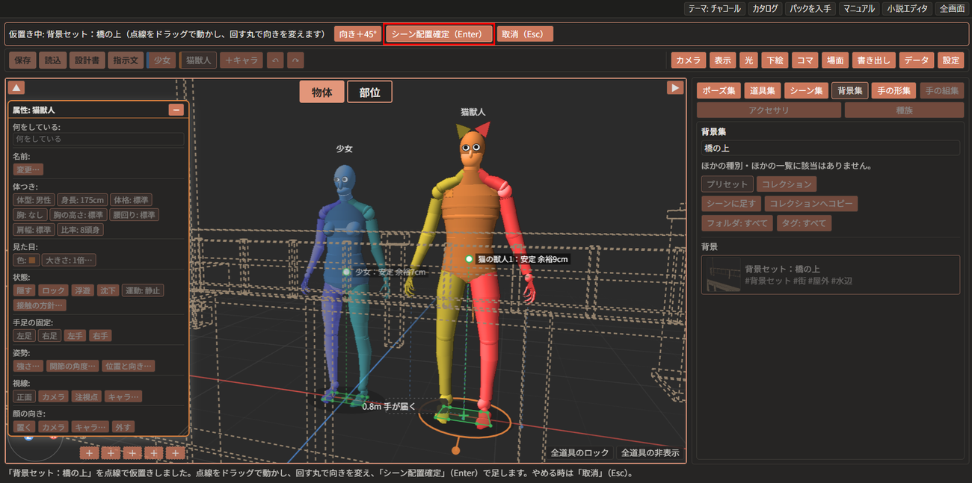Open the フォルダ: すべて folder filter
The image size is (972, 483).
click(x=736, y=223)
